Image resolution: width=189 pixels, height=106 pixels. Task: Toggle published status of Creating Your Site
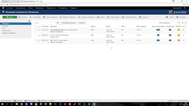42,30
